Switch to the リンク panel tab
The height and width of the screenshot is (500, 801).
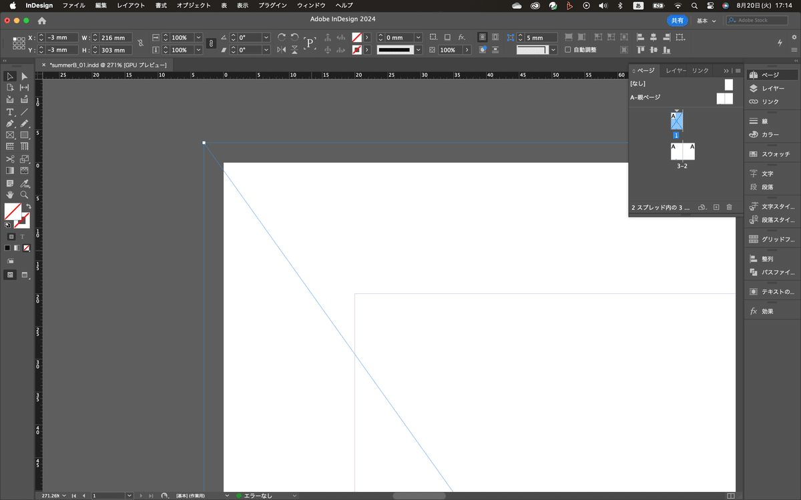(700, 71)
